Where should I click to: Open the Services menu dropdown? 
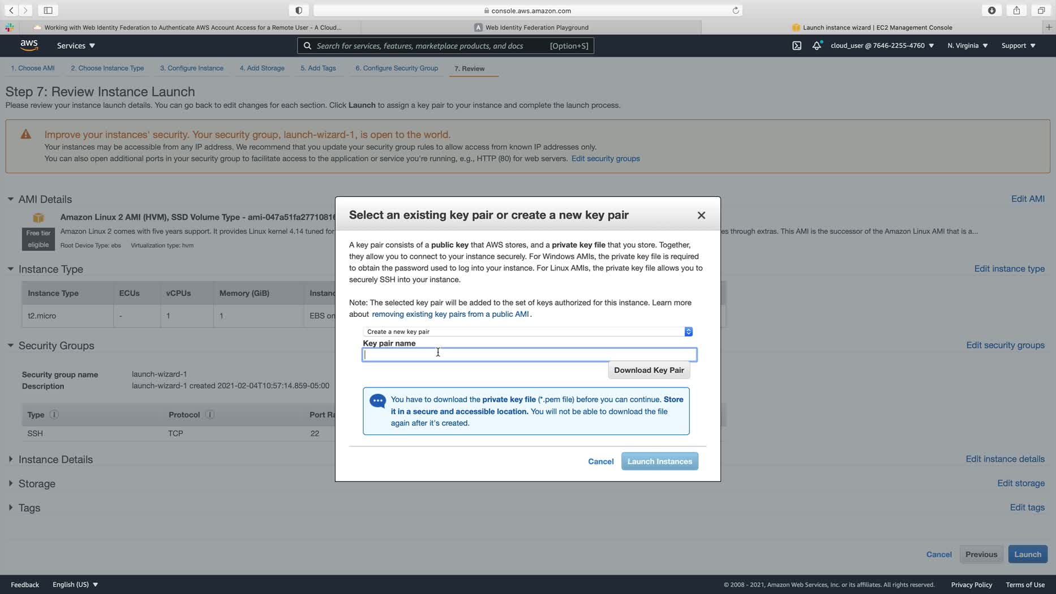(76, 46)
